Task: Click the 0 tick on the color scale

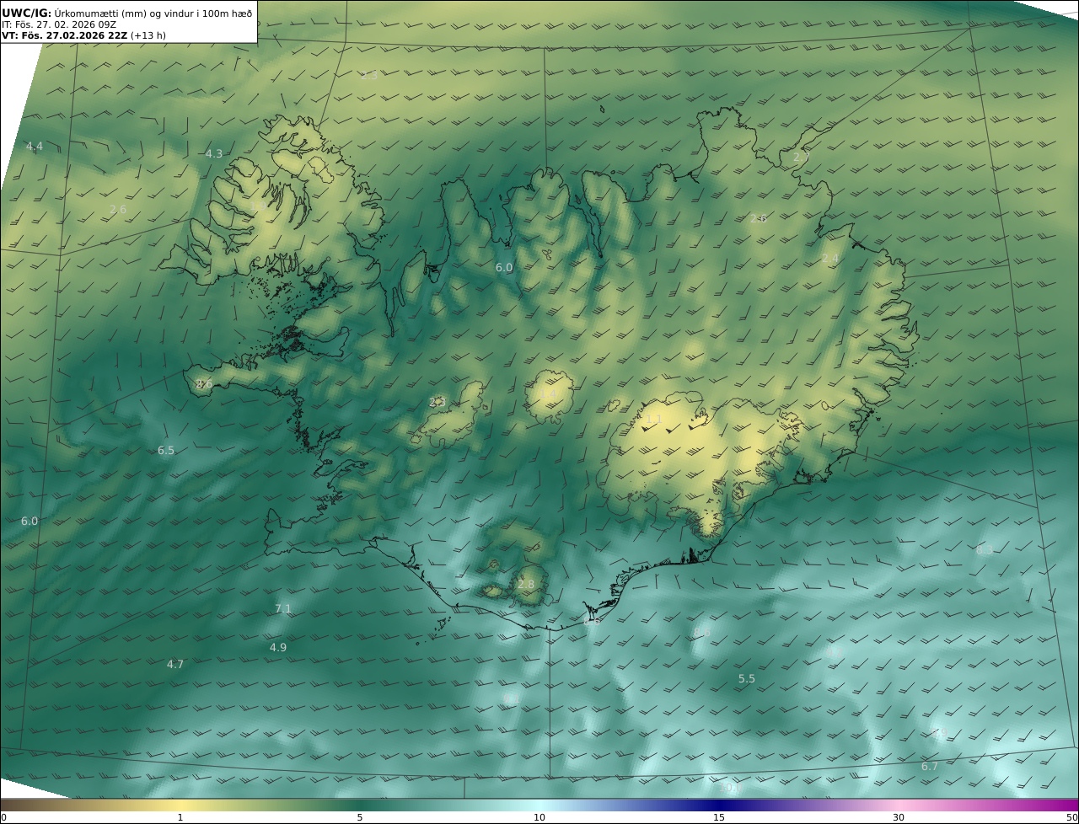Action: pyautogui.click(x=3, y=817)
